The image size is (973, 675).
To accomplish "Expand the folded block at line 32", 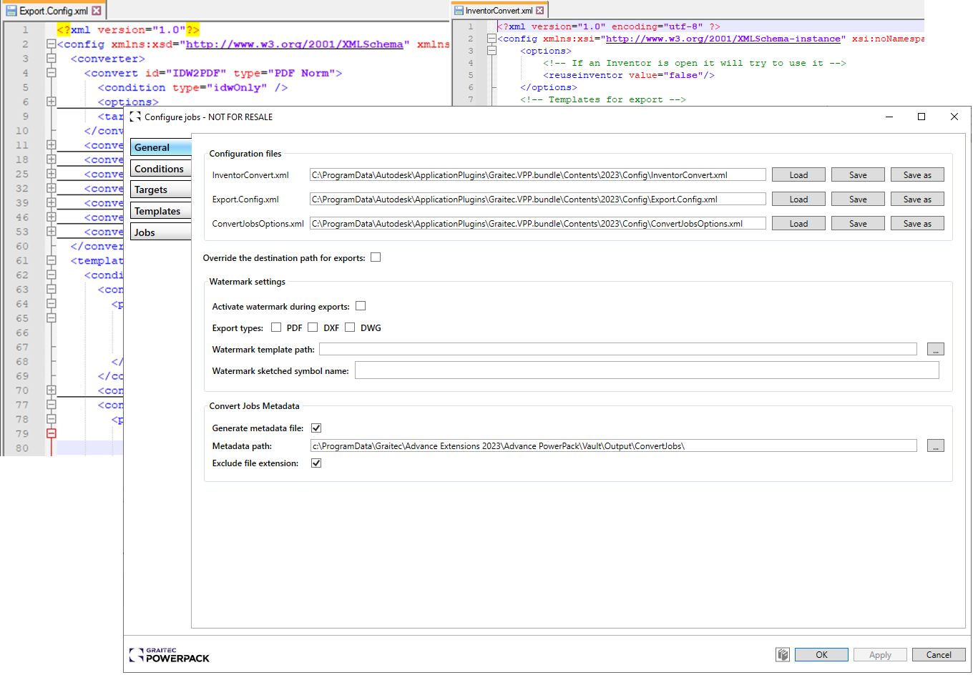I will click(x=52, y=188).
